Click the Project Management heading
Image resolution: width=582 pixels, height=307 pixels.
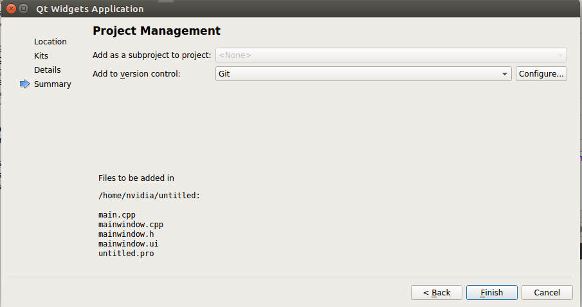pos(156,31)
